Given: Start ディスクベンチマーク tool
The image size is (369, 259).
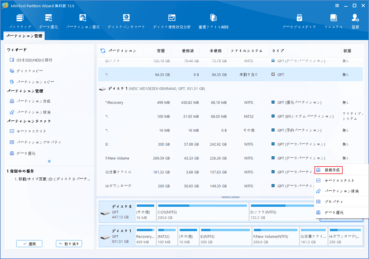Looking at the screenshot, I should [126, 21].
